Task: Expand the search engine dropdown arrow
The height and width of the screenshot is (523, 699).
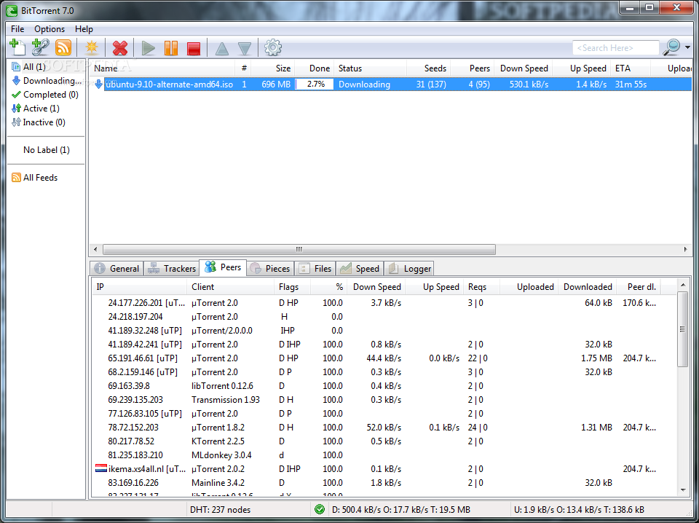Action: pyautogui.click(x=687, y=48)
